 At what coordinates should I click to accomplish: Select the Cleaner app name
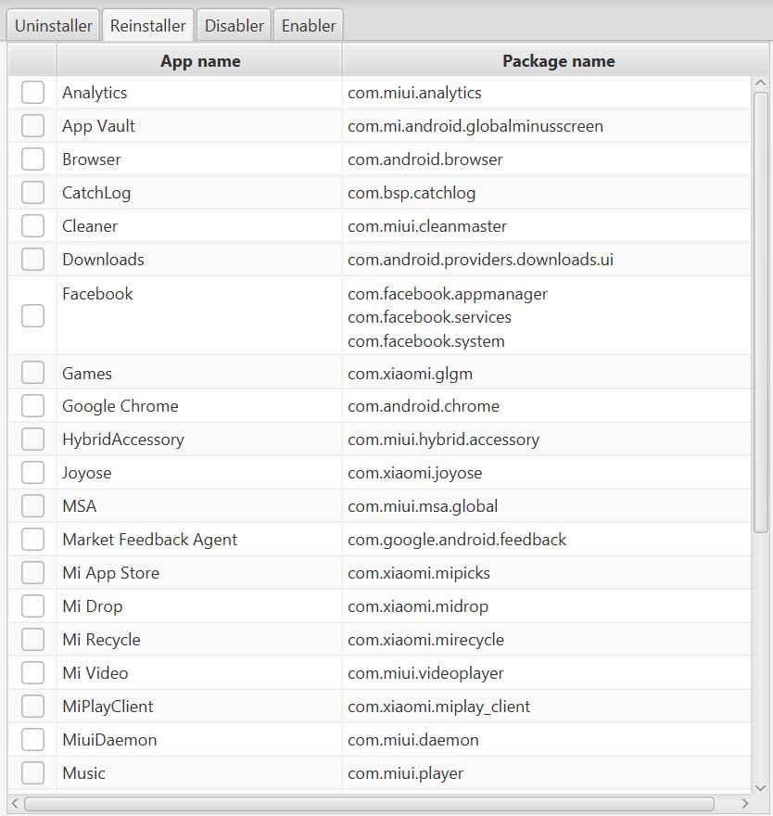[90, 226]
